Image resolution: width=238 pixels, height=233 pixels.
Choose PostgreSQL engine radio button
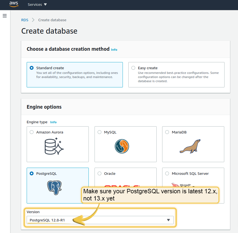(x=32, y=173)
